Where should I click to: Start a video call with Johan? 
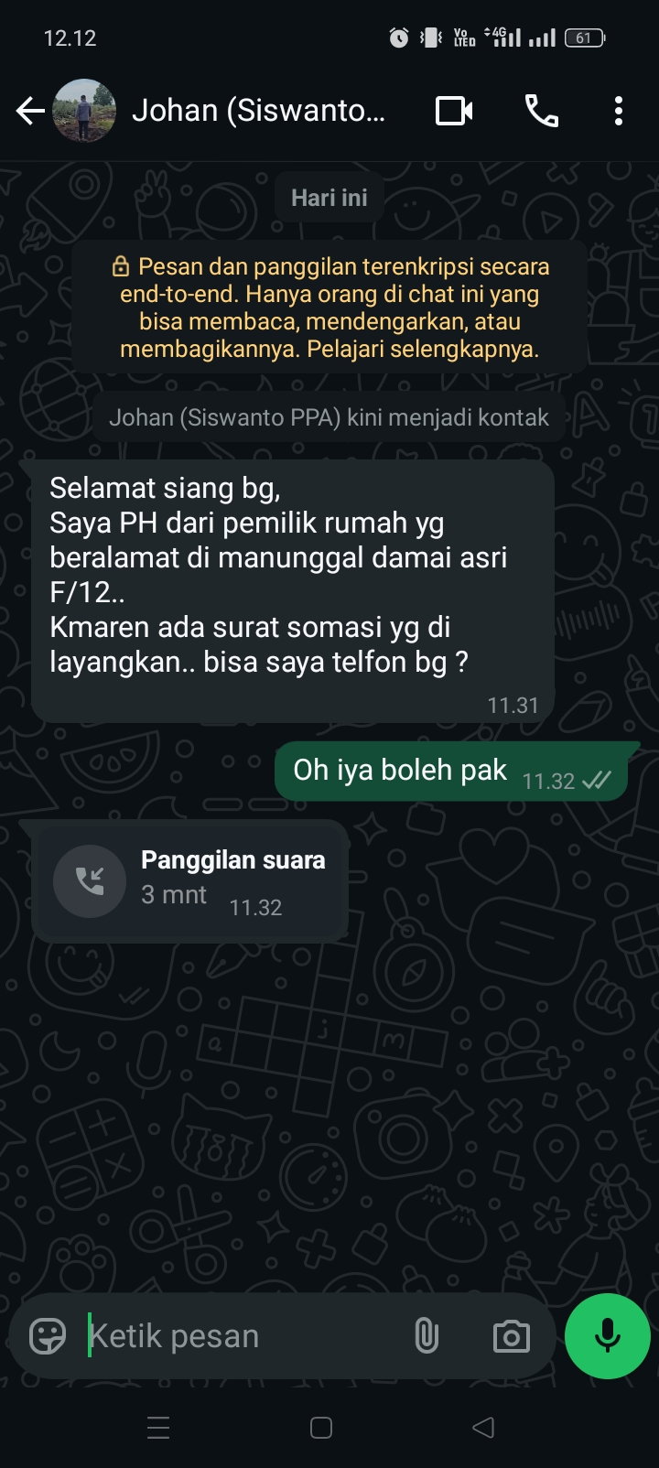coord(454,112)
